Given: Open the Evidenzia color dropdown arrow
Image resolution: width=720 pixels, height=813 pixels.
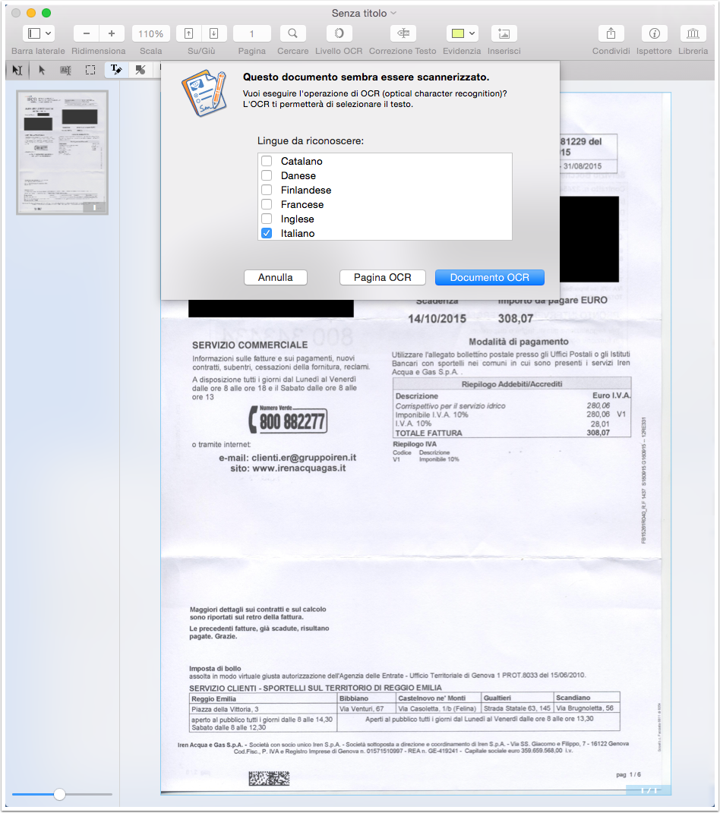Looking at the screenshot, I should point(472,33).
